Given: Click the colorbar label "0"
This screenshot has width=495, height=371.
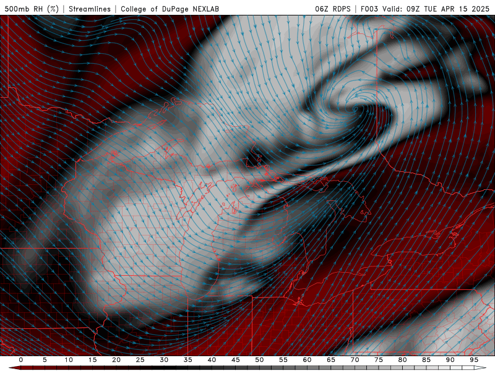Looking at the screenshot, I should click(x=21, y=360).
